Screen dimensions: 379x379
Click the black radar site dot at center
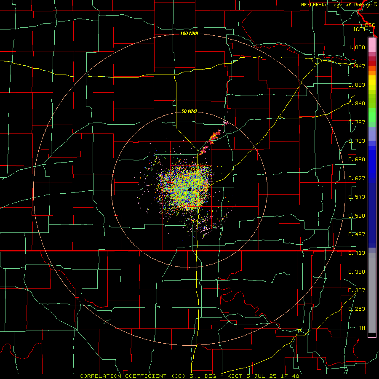(189, 190)
